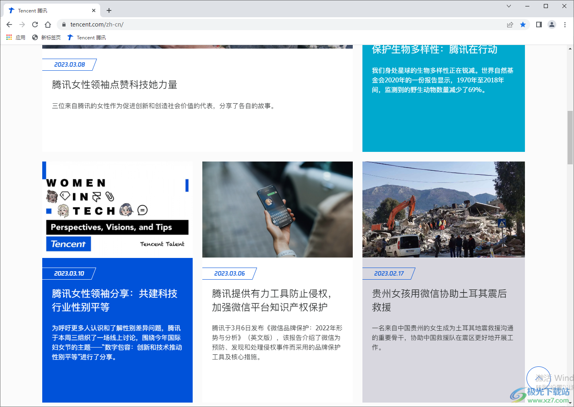Open article 腾讯女性领袖点赞科技她力量
This screenshot has width=574, height=407.
(x=115, y=85)
